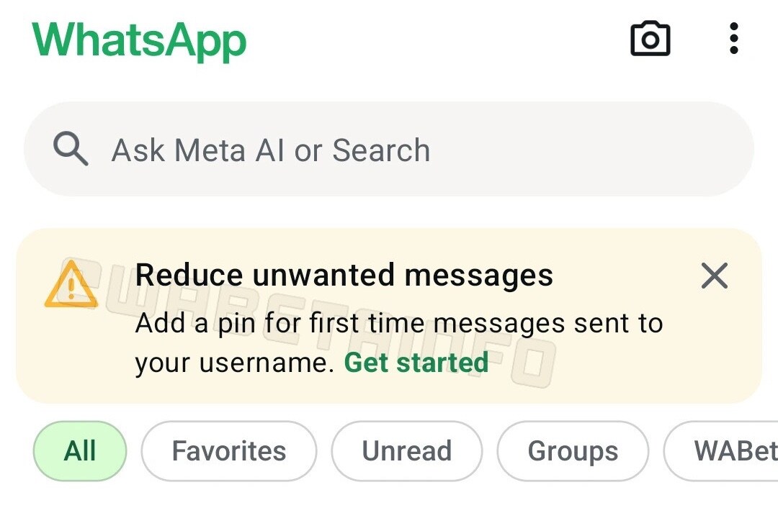Show only Unread chats

[x=406, y=451]
